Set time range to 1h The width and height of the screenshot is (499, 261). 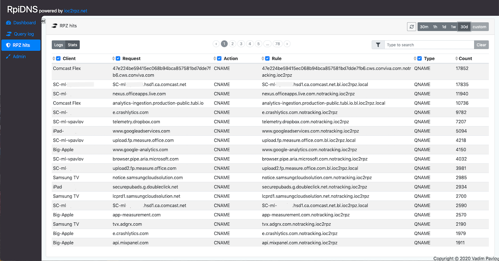(x=435, y=27)
